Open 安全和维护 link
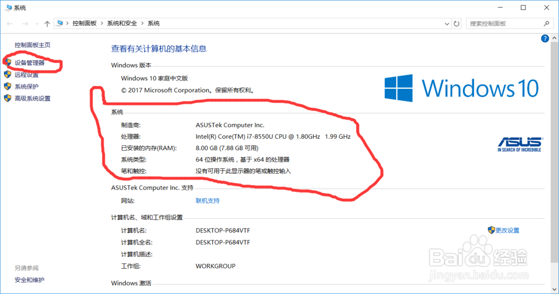Screen dimensions: 559x294 (x=30, y=280)
